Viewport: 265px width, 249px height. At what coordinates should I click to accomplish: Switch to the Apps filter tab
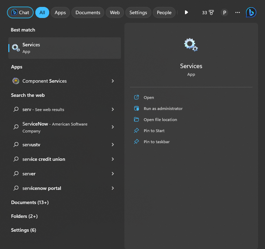click(60, 12)
